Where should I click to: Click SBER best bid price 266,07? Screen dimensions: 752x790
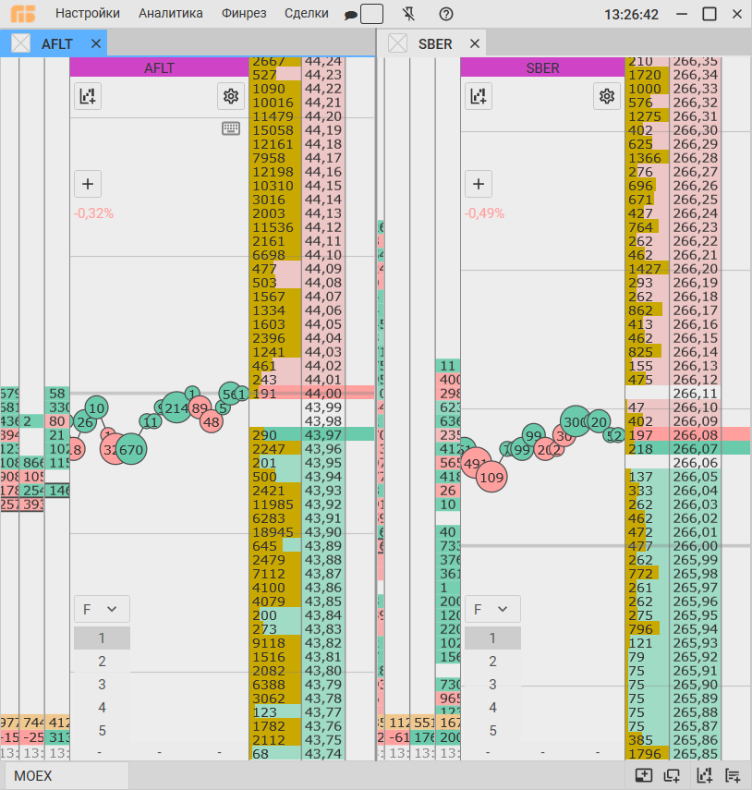(695, 449)
